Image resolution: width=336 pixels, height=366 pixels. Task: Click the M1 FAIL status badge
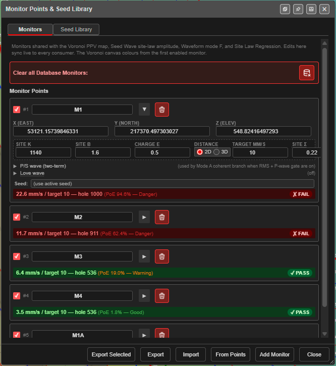(301, 194)
